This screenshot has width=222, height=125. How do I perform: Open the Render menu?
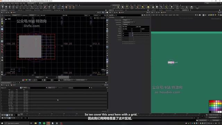(8, 3)
